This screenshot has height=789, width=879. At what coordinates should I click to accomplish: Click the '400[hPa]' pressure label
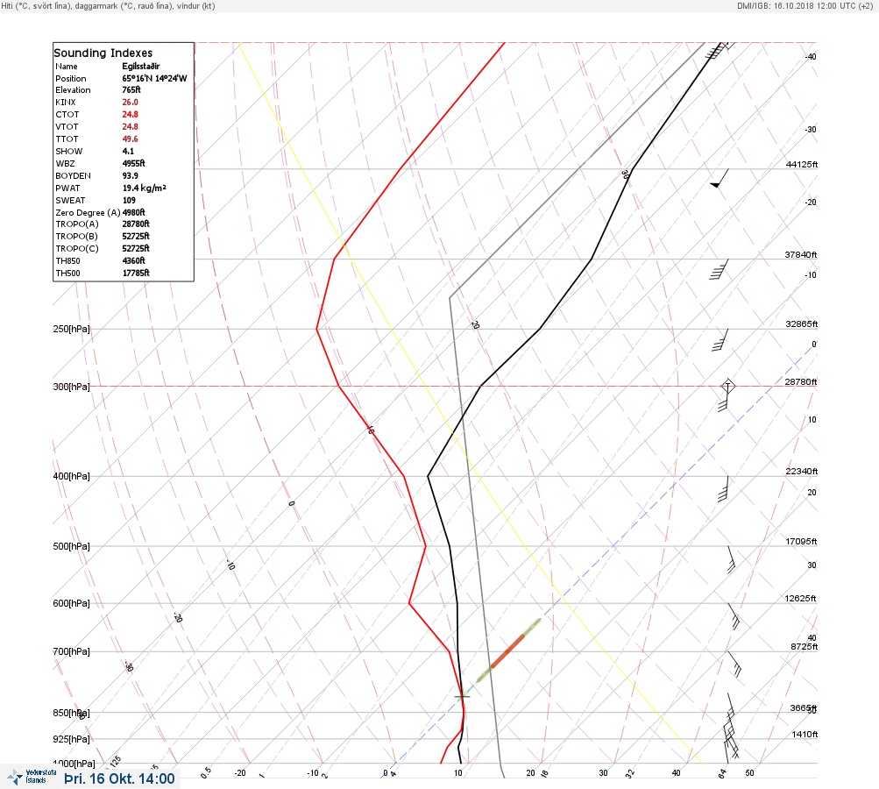(71, 477)
